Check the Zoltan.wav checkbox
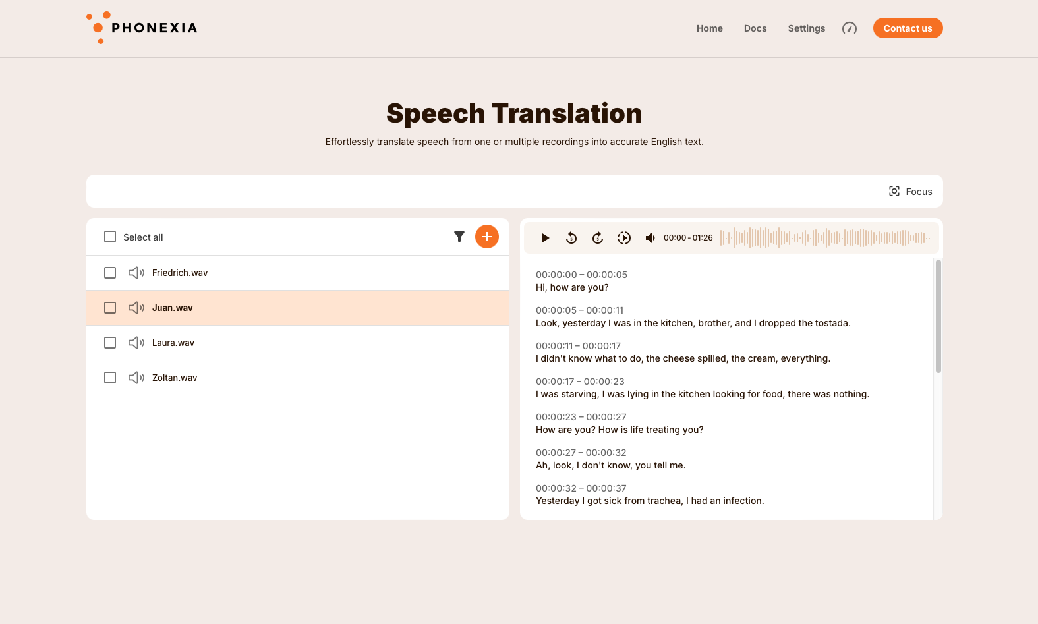 110,378
